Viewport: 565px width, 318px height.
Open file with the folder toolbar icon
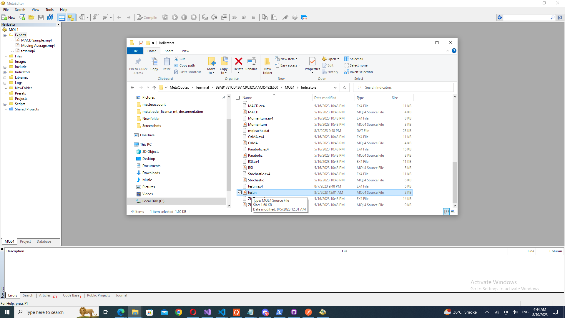click(x=31, y=18)
